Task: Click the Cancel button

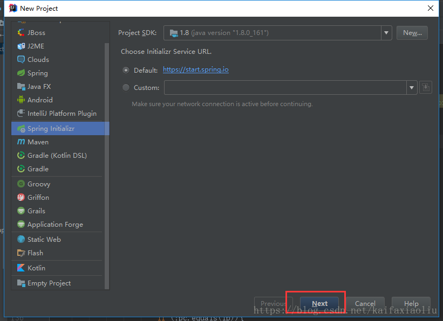Action: coord(365,304)
